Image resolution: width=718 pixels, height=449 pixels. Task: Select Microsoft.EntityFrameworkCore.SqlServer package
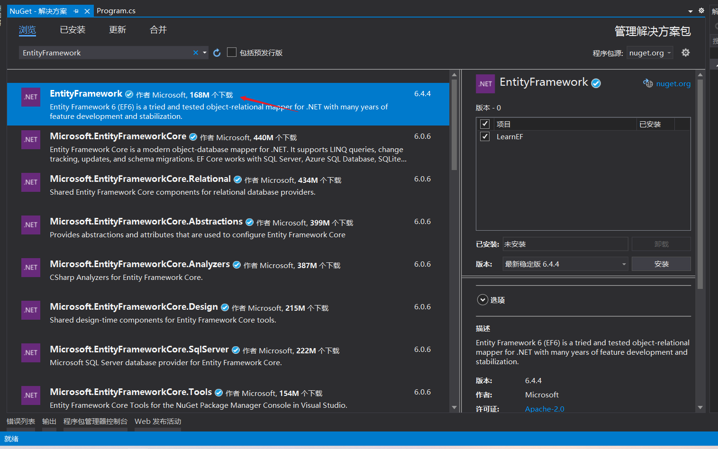click(228, 360)
